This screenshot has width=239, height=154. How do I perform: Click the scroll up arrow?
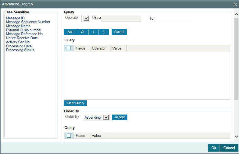(236, 14)
